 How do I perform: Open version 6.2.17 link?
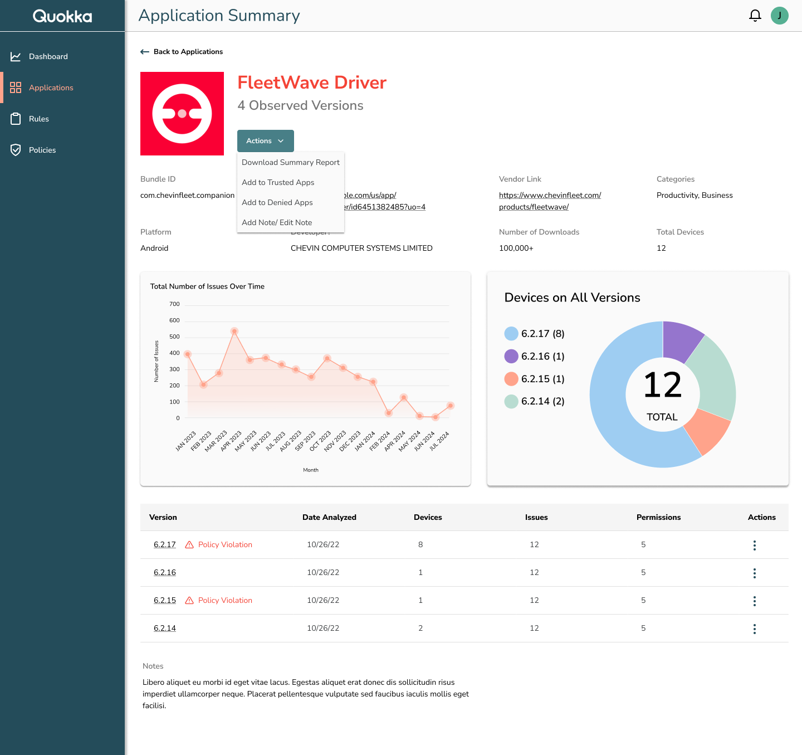(x=165, y=544)
